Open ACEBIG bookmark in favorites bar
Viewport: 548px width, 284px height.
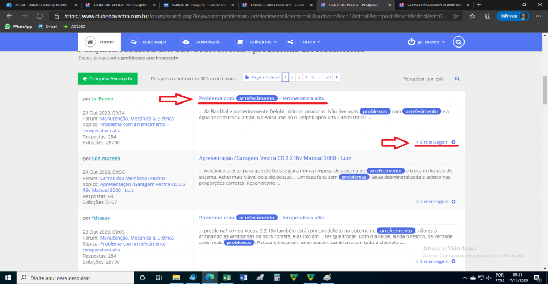tap(74, 27)
